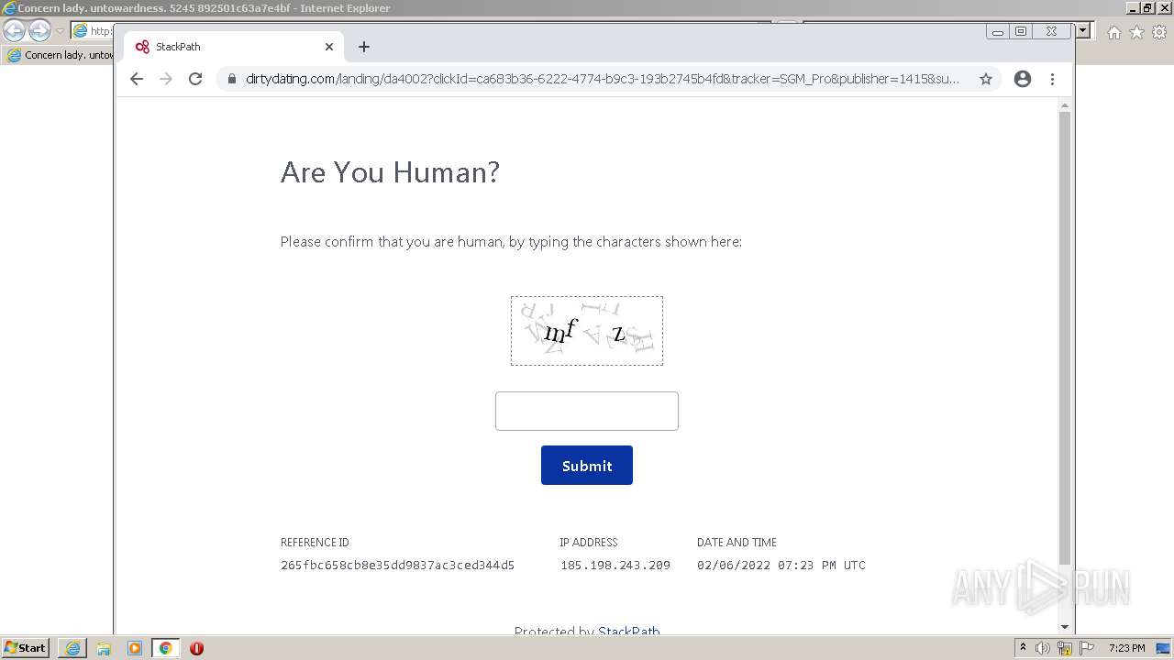This screenshot has height=660, width=1174.
Task: Click Internet Explorer back button
Action: click(x=15, y=31)
